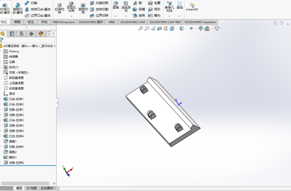
Task: Select 传感器 sensors item in tree
Action: (x=11, y=57)
